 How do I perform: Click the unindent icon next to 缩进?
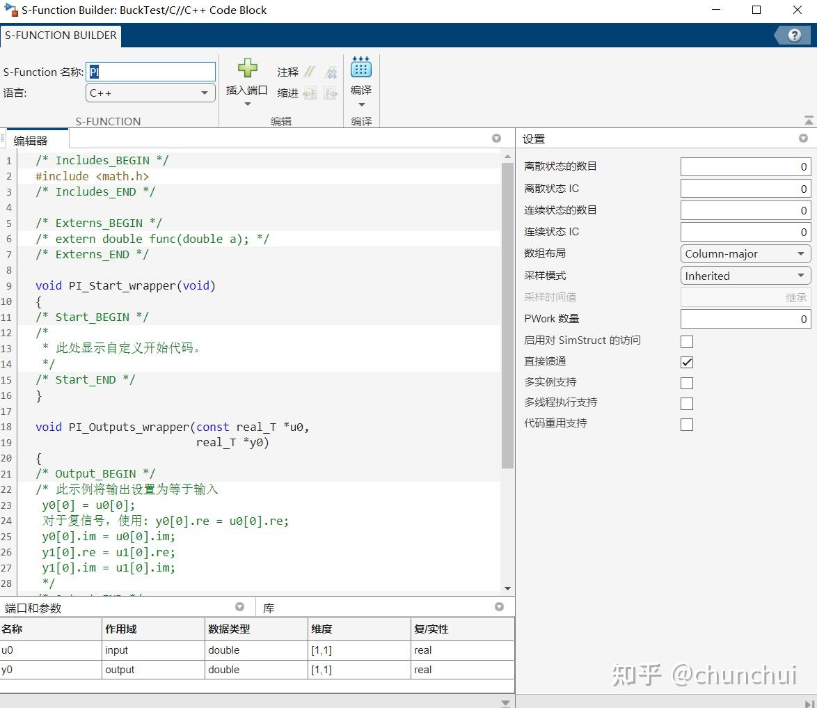331,92
